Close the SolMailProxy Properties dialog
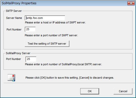The height and width of the screenshot is (98, 136). [x=131, y=3]
